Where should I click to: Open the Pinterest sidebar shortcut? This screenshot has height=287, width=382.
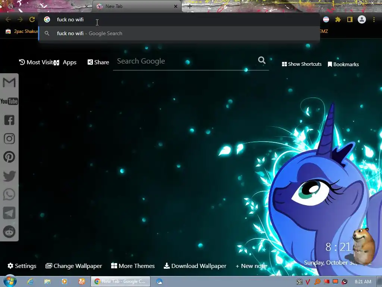pyautogui.click(x=9, y=157)
